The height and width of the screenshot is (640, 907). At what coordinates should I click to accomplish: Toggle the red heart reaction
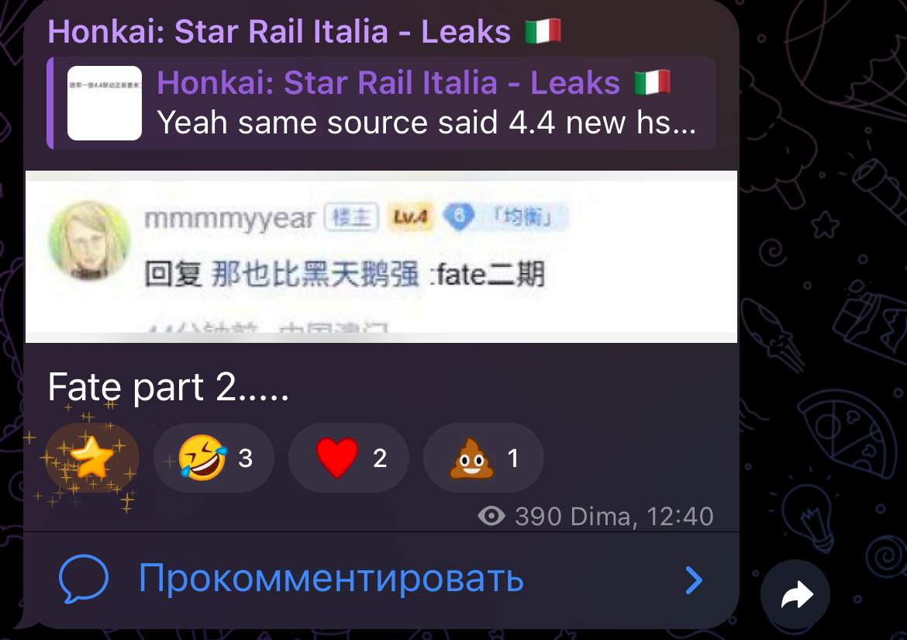point(348,458)
